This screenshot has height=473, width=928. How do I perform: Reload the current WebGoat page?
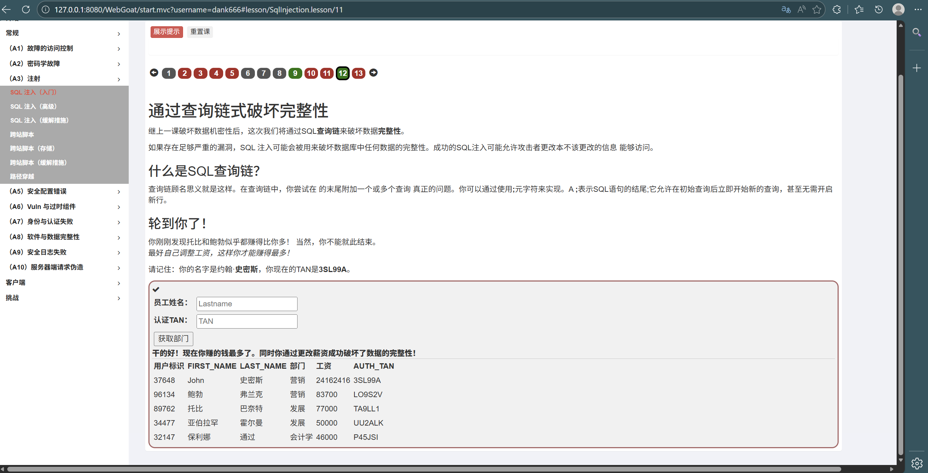click(x=26, y=9)
